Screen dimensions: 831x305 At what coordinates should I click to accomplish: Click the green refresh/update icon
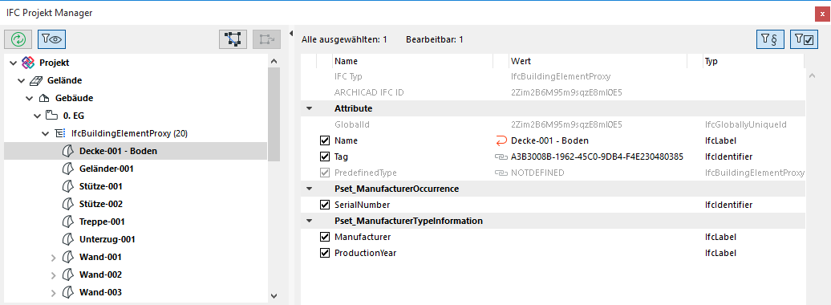[18, 39]
